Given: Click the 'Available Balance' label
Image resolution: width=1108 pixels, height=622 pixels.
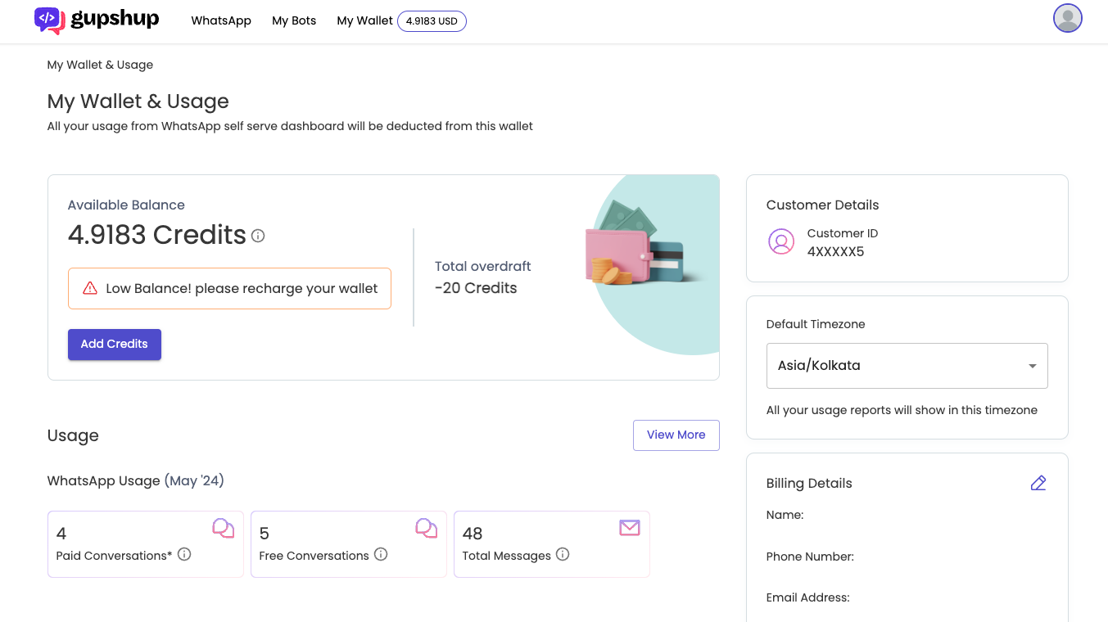Looking at the screenshot, I should [x=126, y=205].
